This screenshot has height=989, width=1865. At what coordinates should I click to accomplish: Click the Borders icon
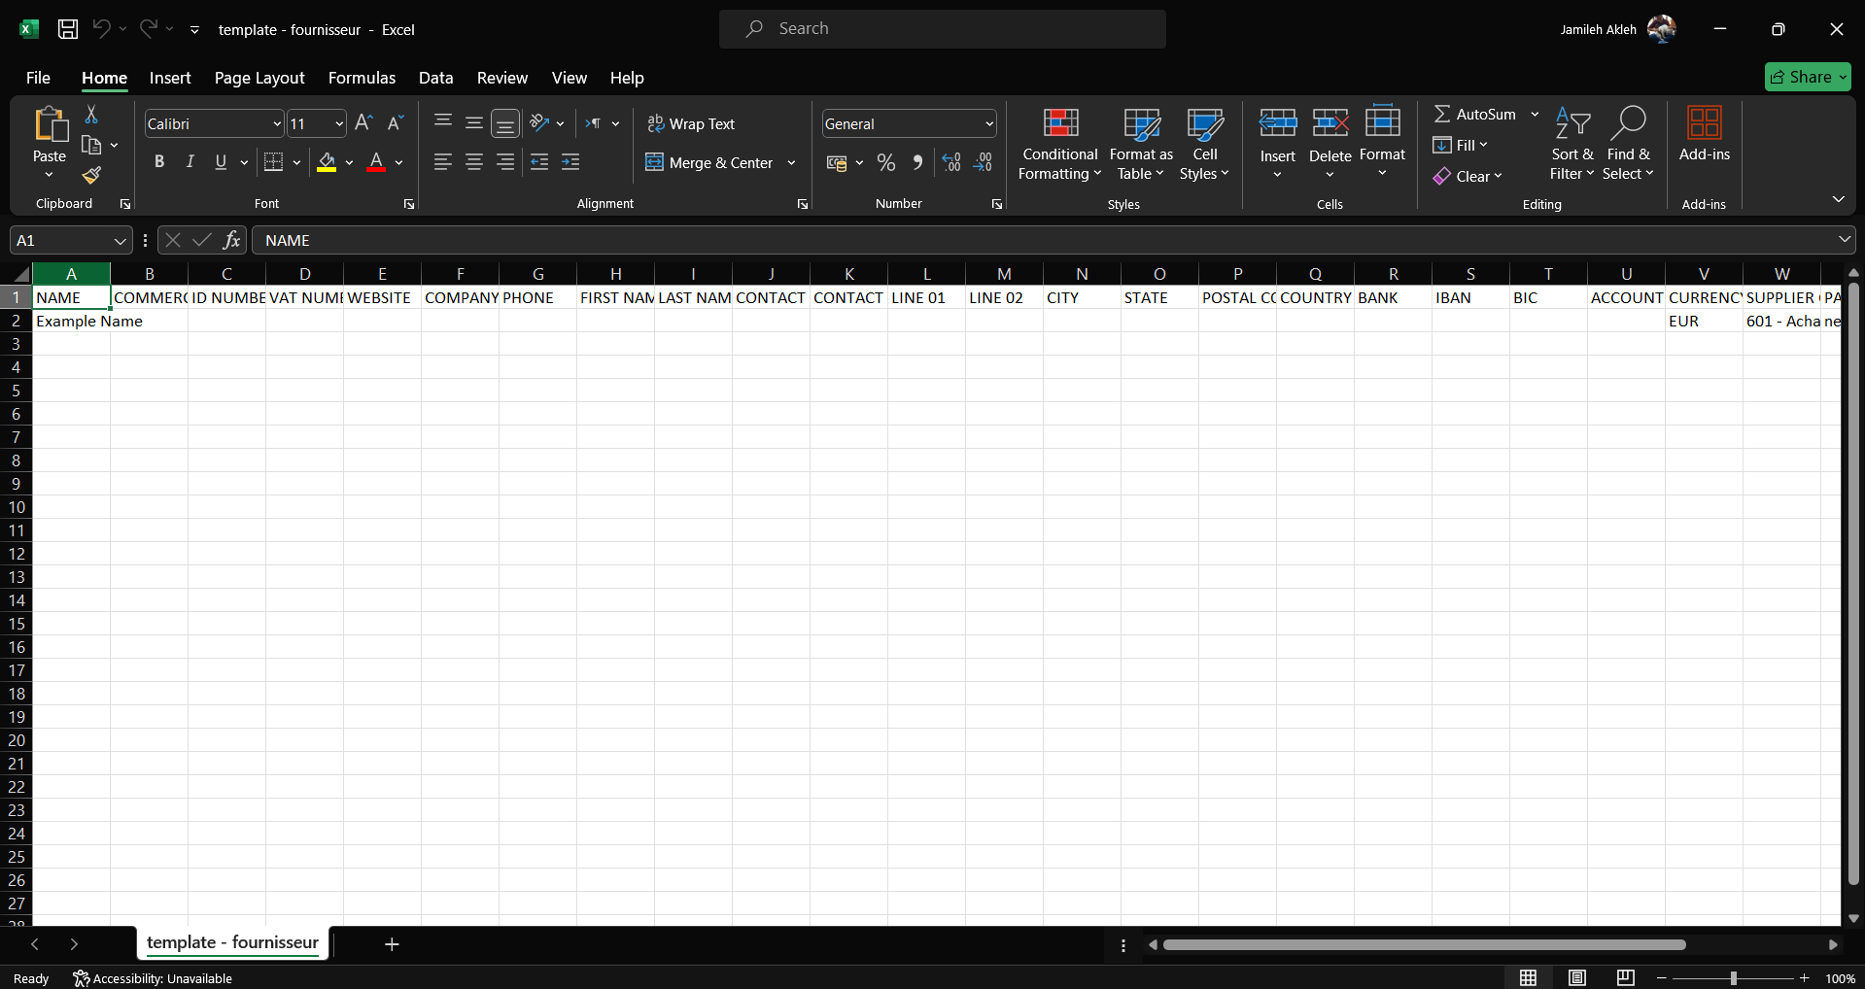pos(274,162)
